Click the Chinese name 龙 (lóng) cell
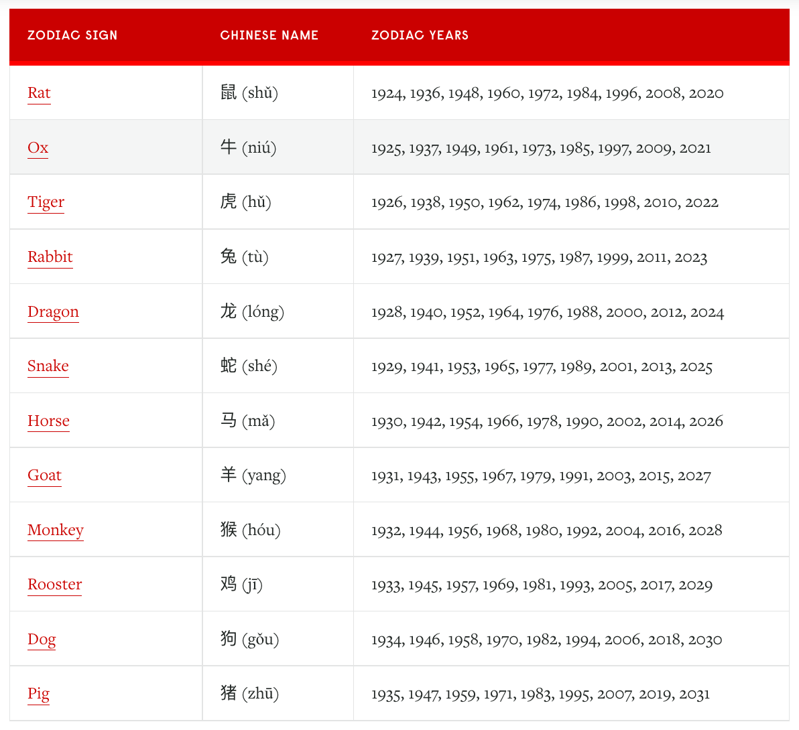Image resolution: width=799 pixels, height=730 pixels. 252,312
